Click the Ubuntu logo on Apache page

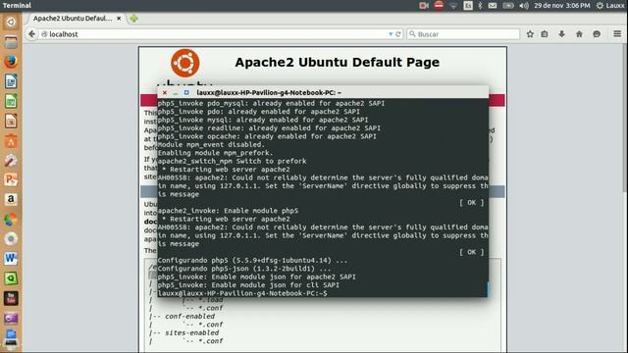coord(185,63)
